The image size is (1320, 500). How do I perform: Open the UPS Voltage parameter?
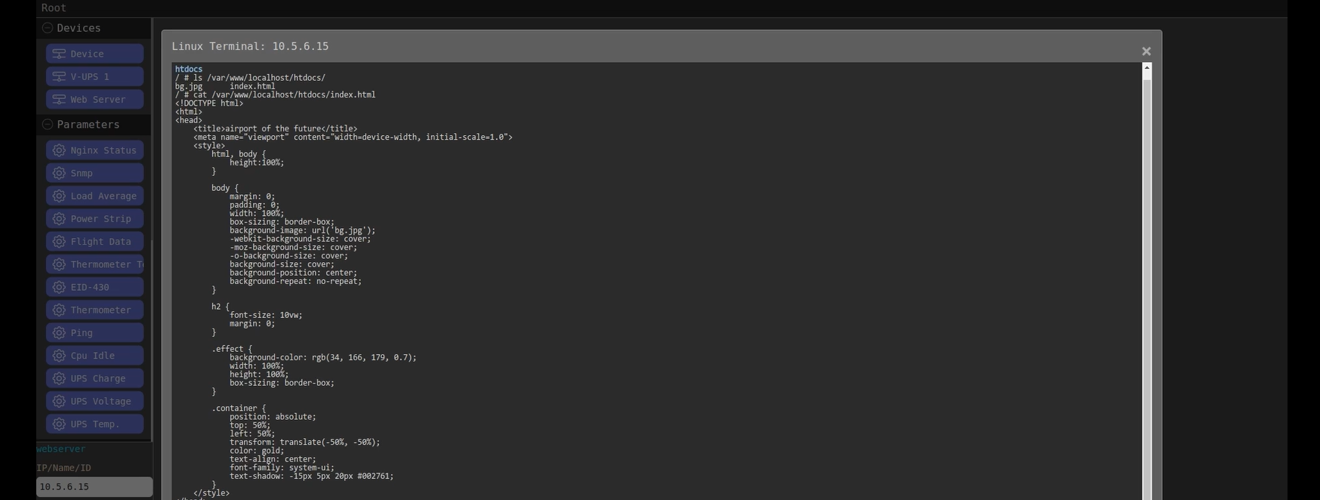100,401
